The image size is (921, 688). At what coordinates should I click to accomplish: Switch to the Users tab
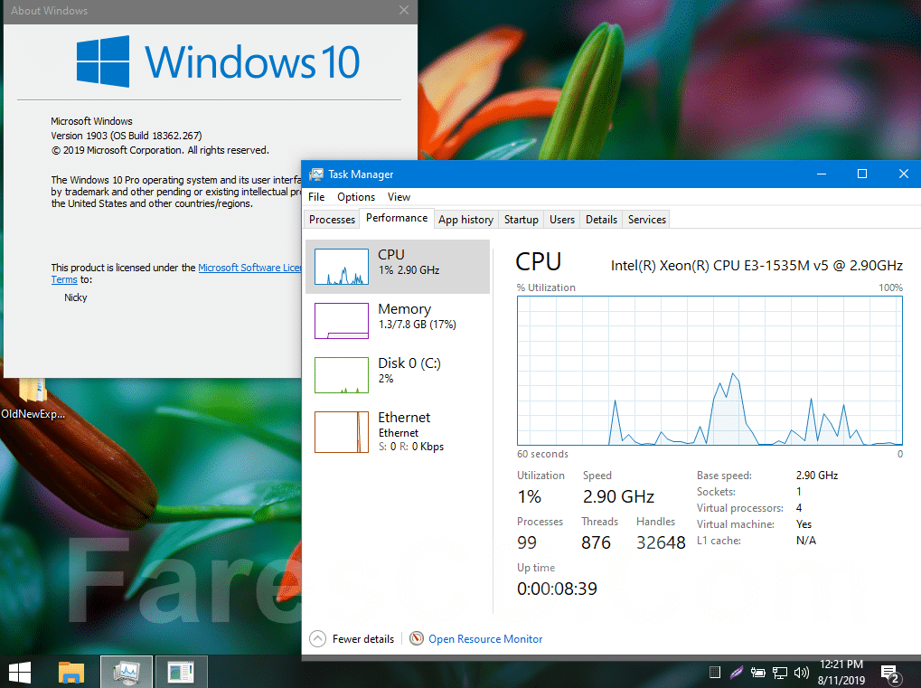pyautogui.click(x=562, y=219)
